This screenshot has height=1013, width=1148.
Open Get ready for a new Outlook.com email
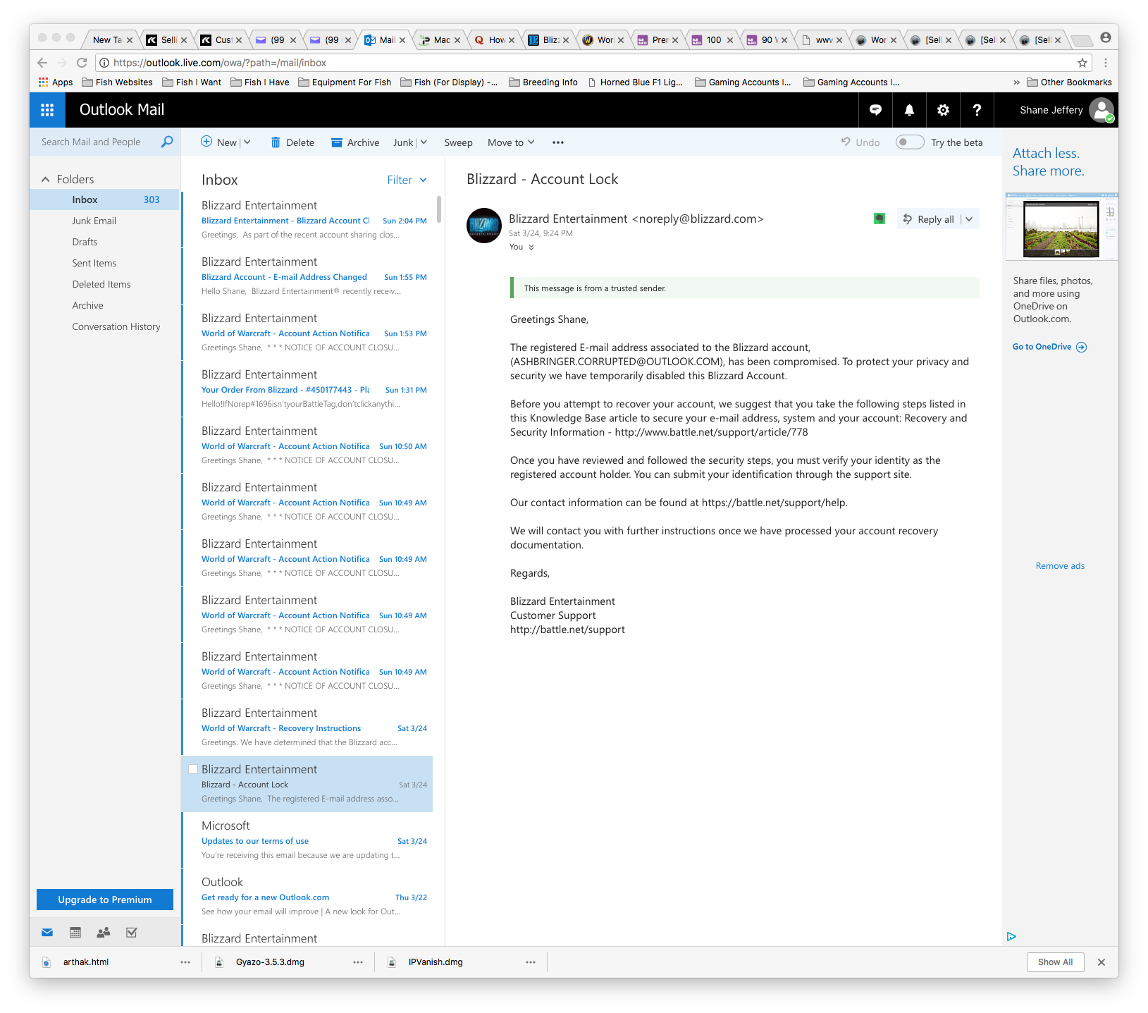click(x=307, y=897)
